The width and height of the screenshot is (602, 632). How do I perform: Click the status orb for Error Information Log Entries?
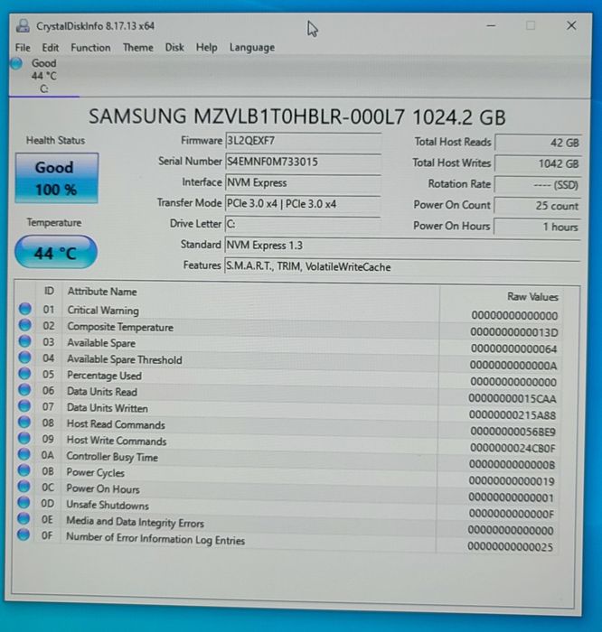[x=24, y=534]
